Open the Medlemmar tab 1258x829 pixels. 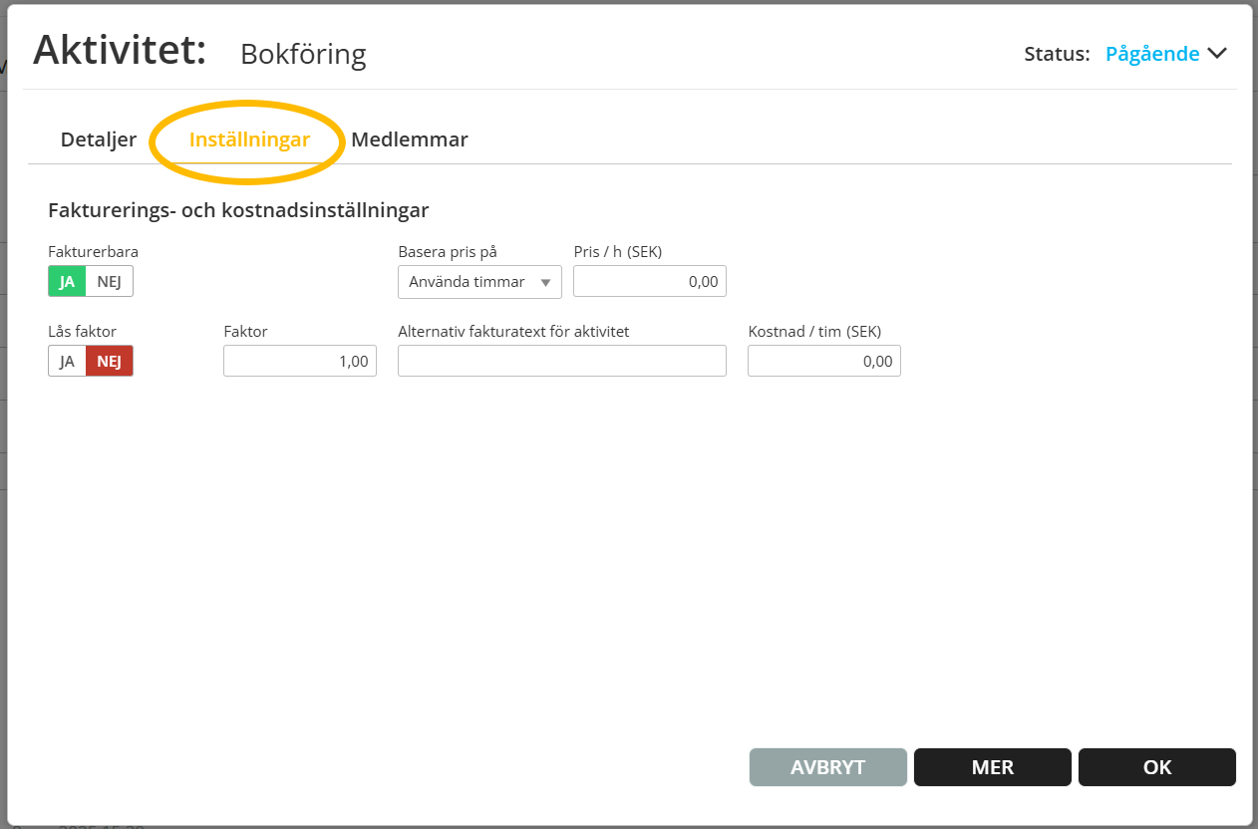pos(410,139)
